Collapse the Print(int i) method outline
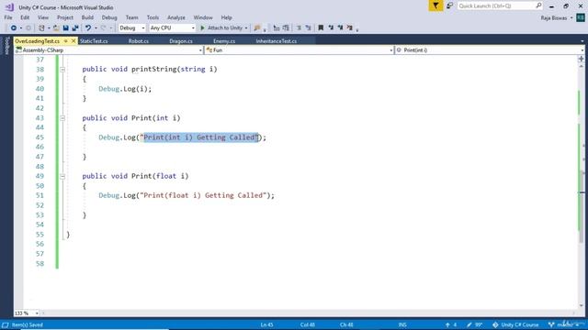 click(62, 118)
